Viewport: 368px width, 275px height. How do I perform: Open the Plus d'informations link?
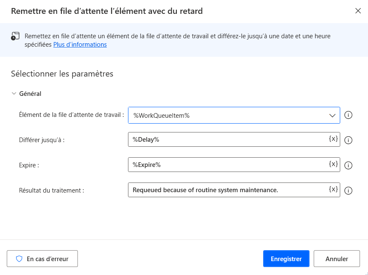pos(80,45)
